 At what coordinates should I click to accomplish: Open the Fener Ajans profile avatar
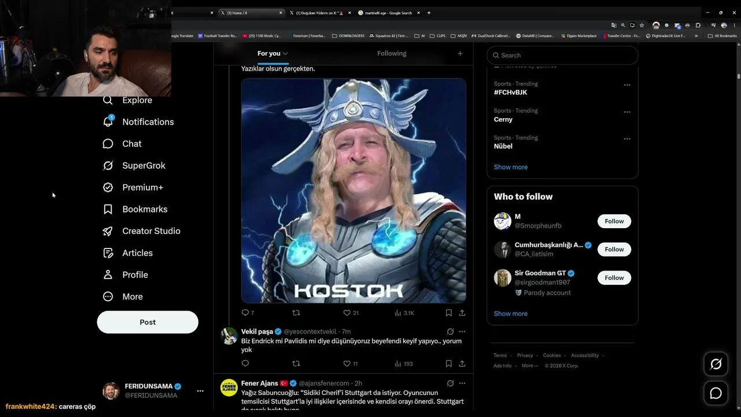coord(229,387)
